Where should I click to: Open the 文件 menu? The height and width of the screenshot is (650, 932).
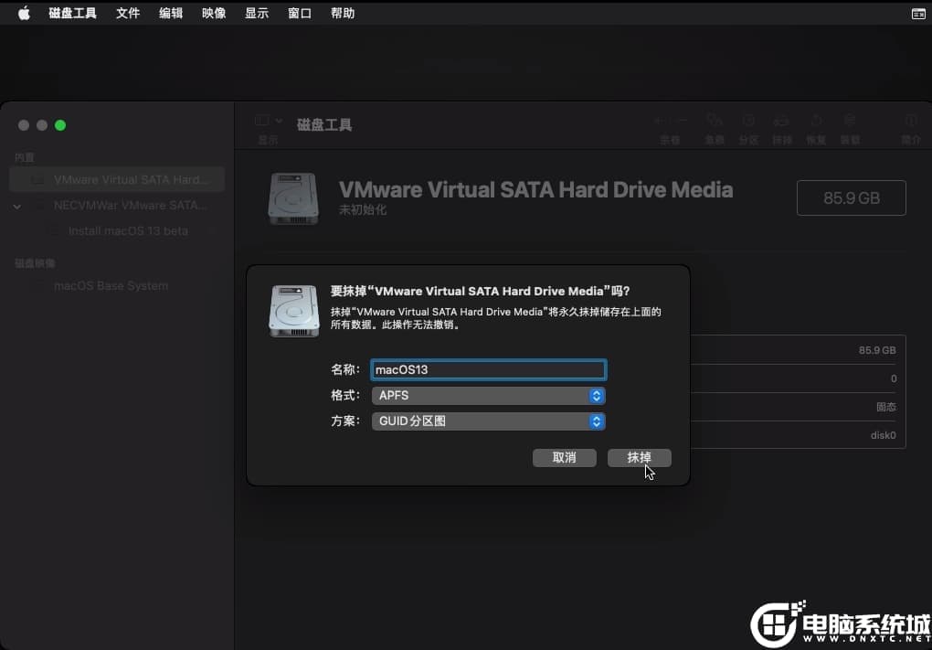coord(128,14)
